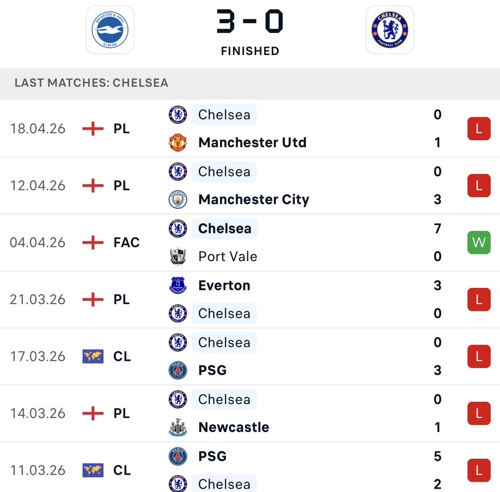This screenshot has height=492, width=500.
Task: Click the Brighton & Hove Albion crest
Action: pos(110,30)
